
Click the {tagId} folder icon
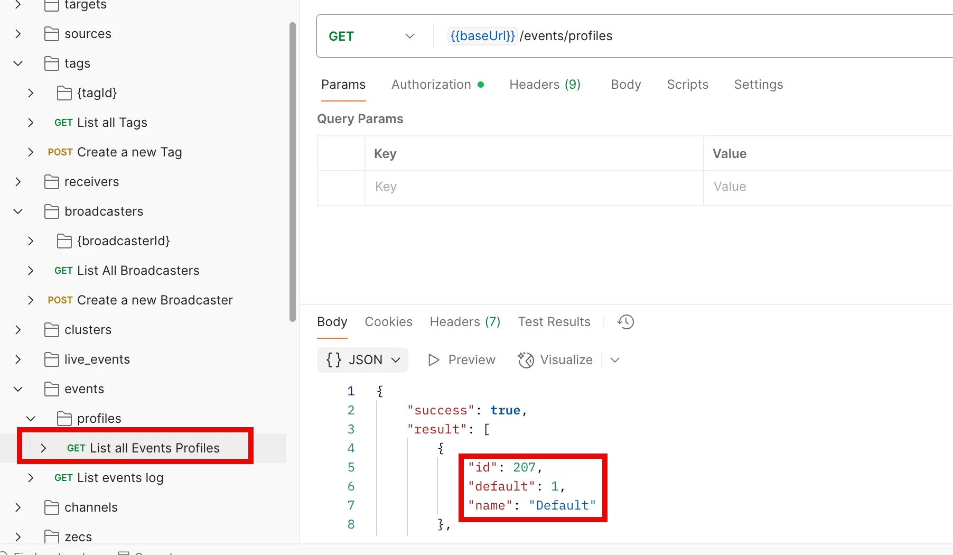click(64, 93)
